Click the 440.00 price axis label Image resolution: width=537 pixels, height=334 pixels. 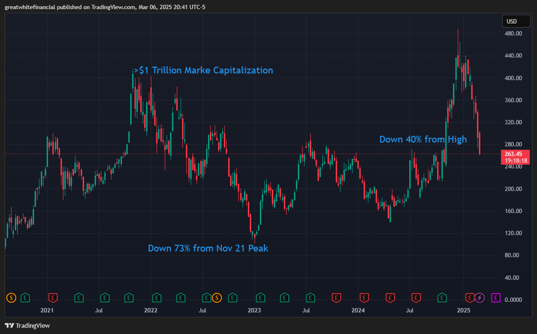click(x=513, y=56)
